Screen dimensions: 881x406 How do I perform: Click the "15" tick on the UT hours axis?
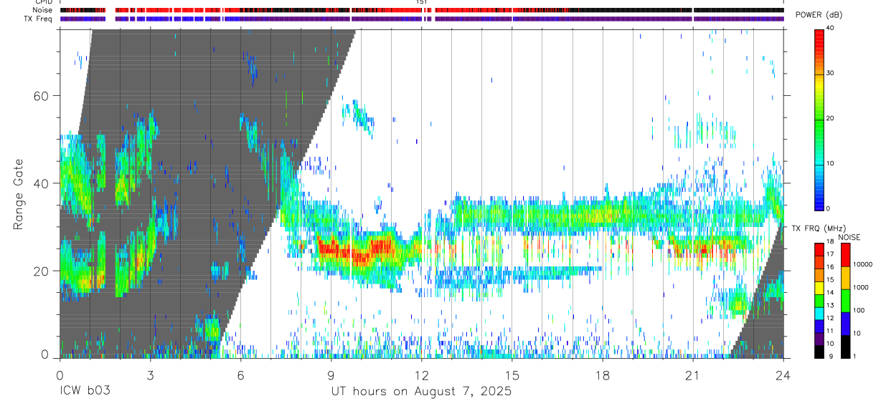coord(512,375)
